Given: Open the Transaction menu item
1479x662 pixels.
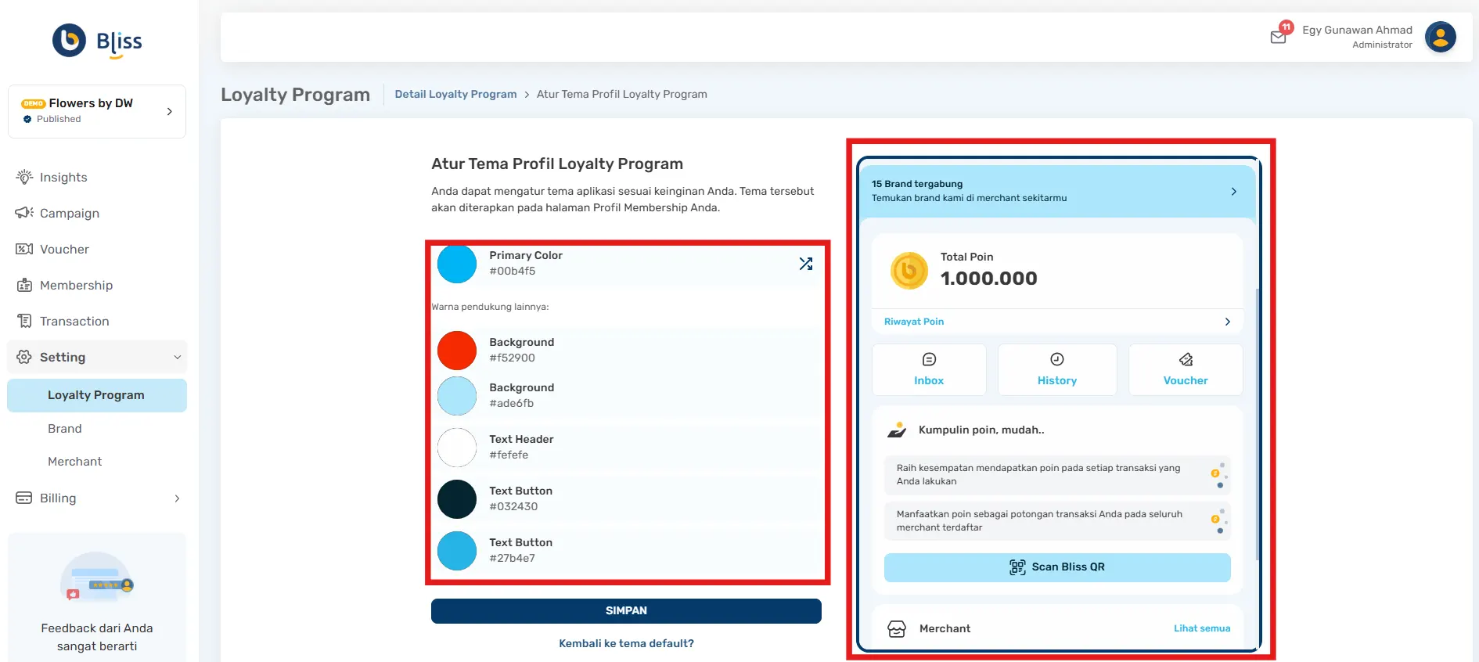Looking at the screenshot, I should click(x=74, y=322).
